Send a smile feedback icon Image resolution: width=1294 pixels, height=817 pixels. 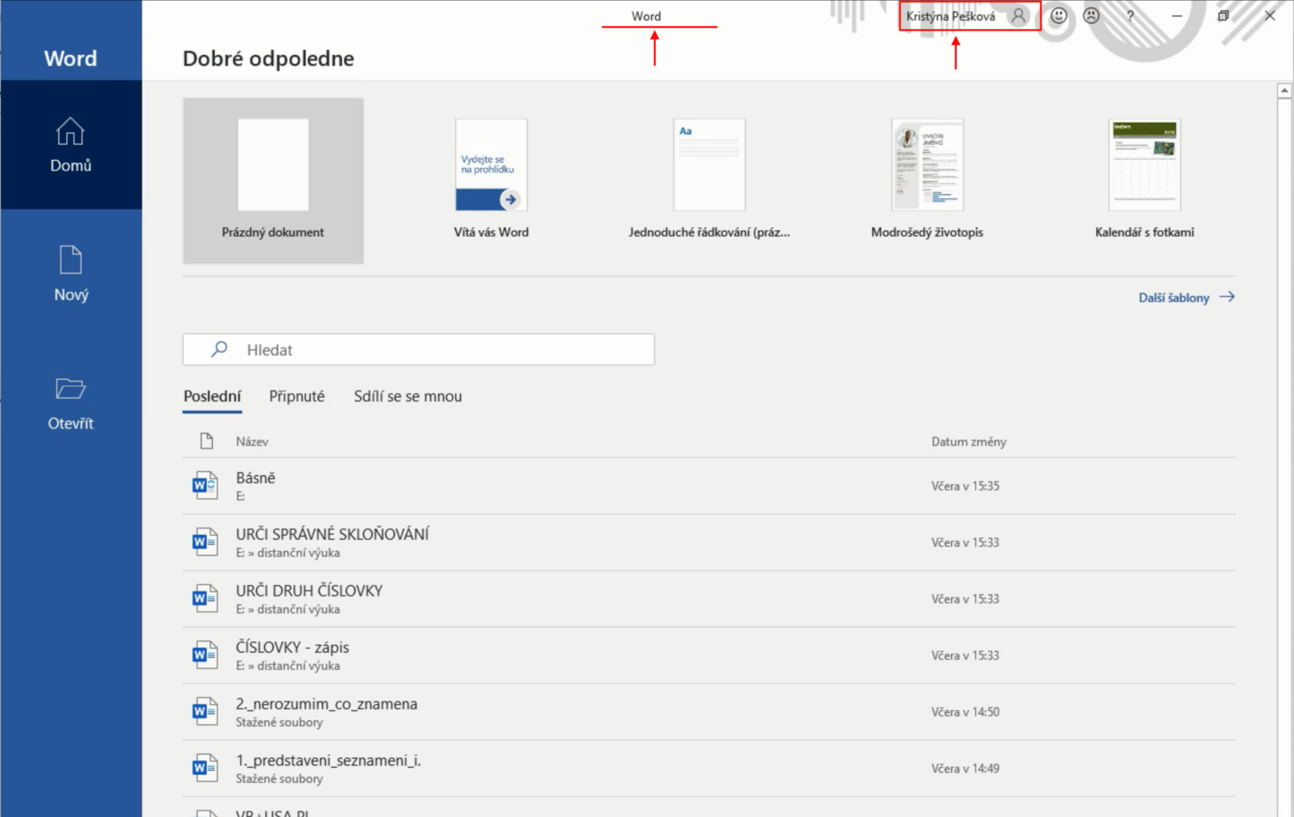[1059, 15]
